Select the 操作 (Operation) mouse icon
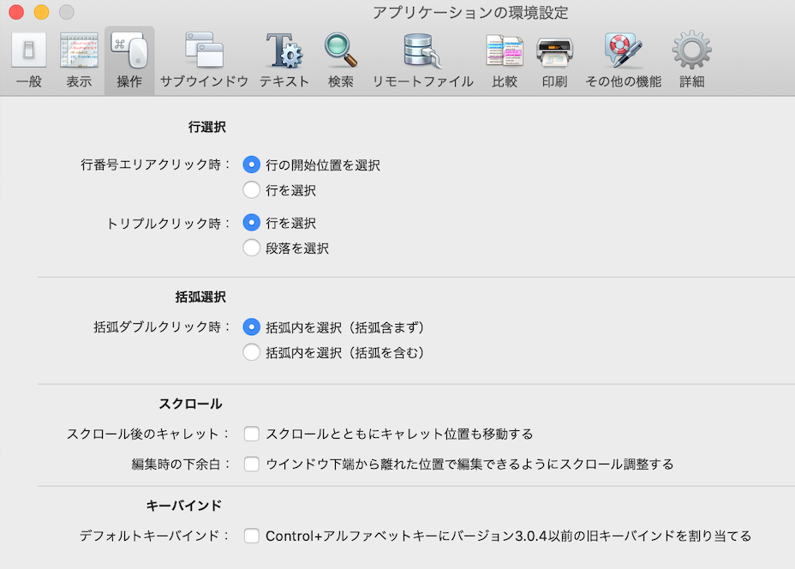This screenshot has height=569, width=795. click(129, 51)
